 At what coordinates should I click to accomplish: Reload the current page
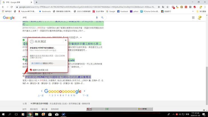[x=12, y=7]
